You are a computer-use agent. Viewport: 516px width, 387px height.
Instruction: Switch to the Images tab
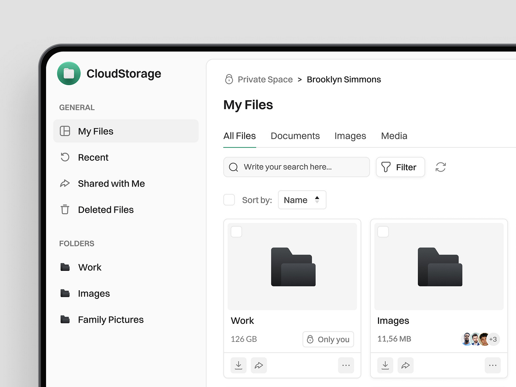(x=350, y=136)
